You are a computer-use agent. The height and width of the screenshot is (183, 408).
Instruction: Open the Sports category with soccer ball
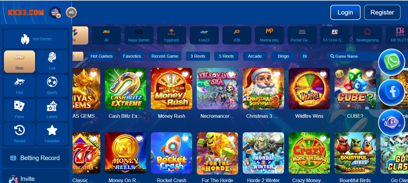pyautogui.click(x=52, y=86)
